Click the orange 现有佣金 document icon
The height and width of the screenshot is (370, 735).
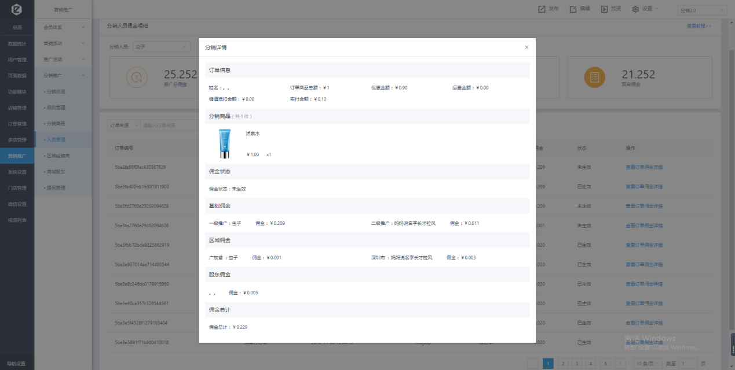point(594,77)
